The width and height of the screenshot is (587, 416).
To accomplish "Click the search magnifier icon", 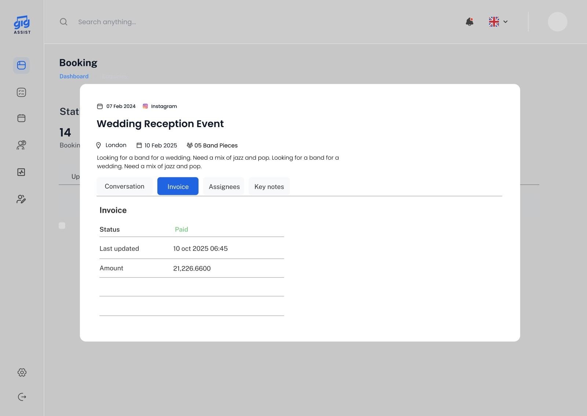I will coord(63,22).
